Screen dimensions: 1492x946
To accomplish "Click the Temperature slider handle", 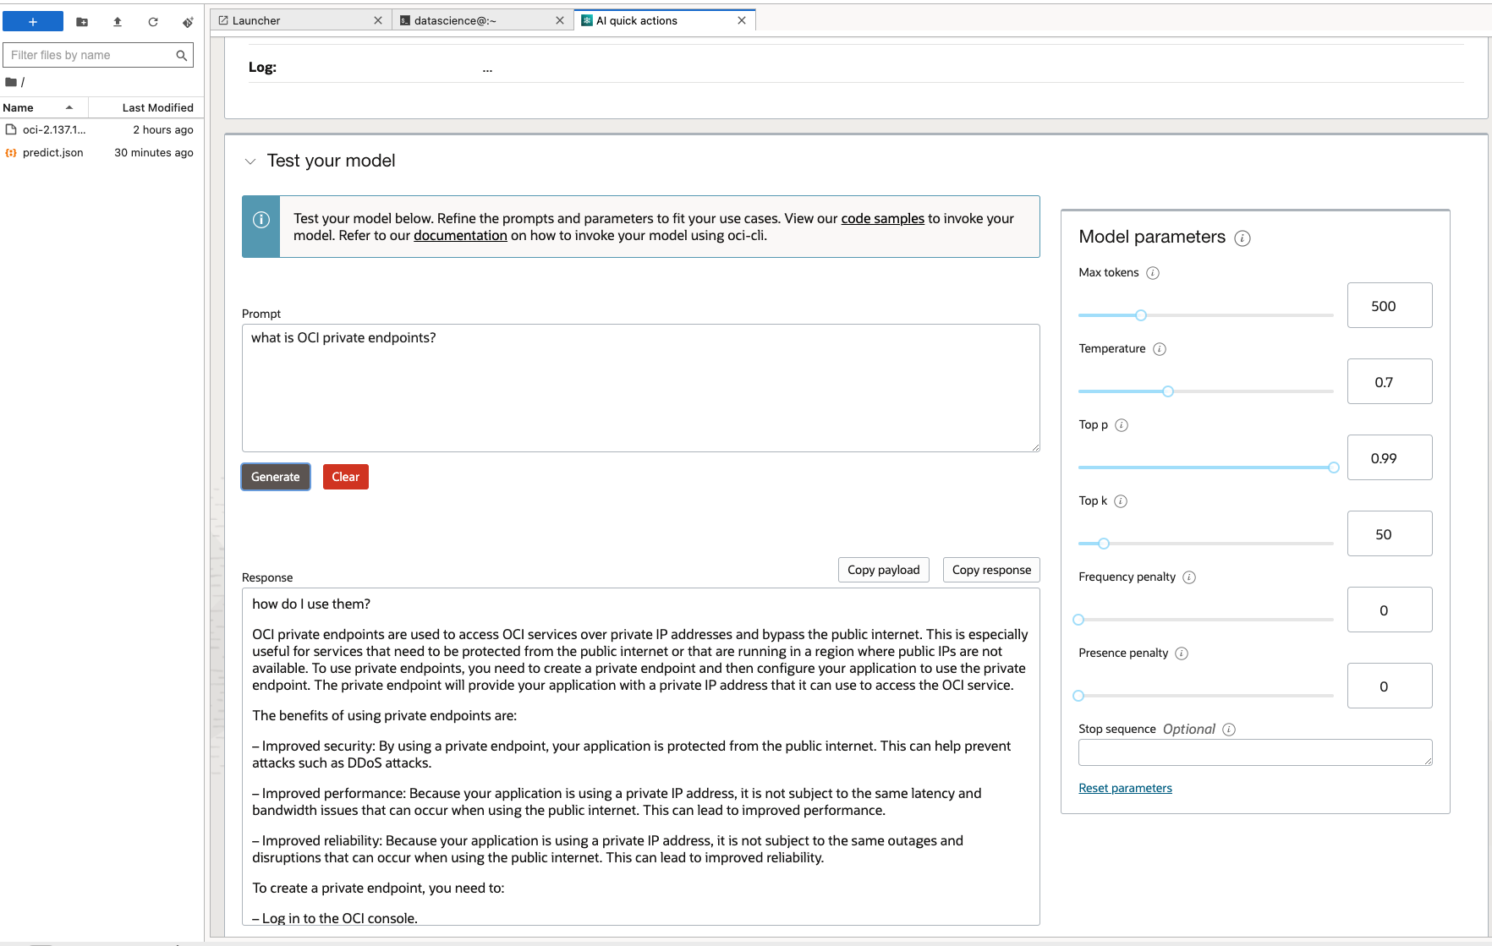I will coord(1168,391).
